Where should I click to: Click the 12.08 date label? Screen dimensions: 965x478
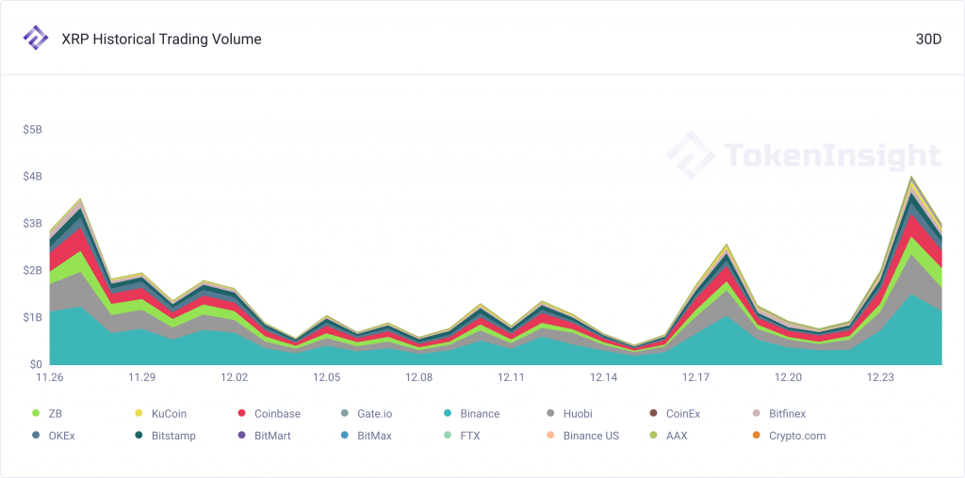tap(418, 377)
